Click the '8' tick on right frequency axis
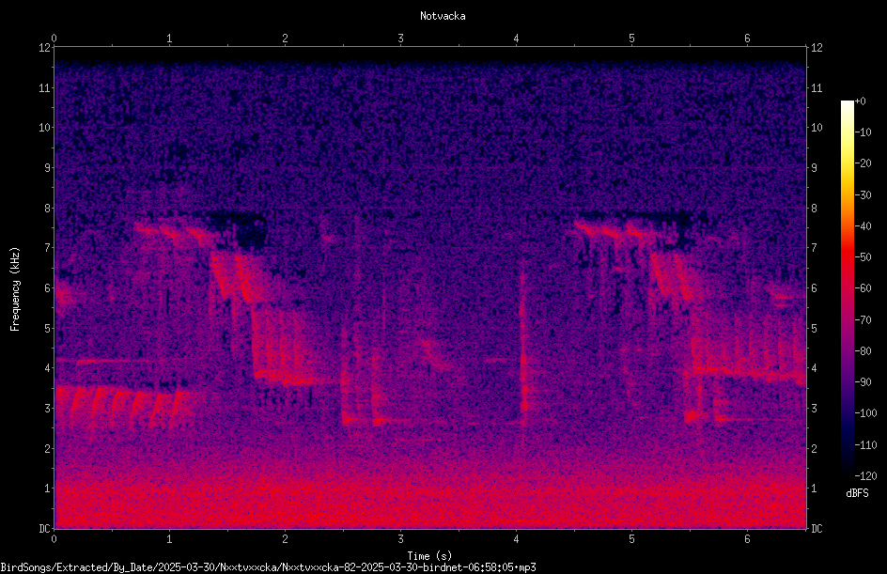The image size is (887, 574). click(814, 209)
